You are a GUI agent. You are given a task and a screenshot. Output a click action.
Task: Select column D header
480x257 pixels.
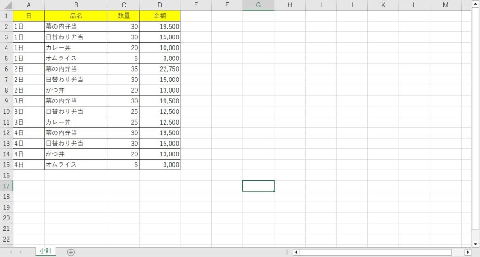click(160, 5)
